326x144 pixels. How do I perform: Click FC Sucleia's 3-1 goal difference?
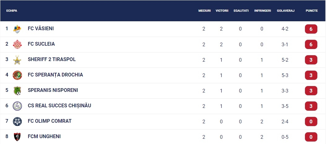pos(285,44)
